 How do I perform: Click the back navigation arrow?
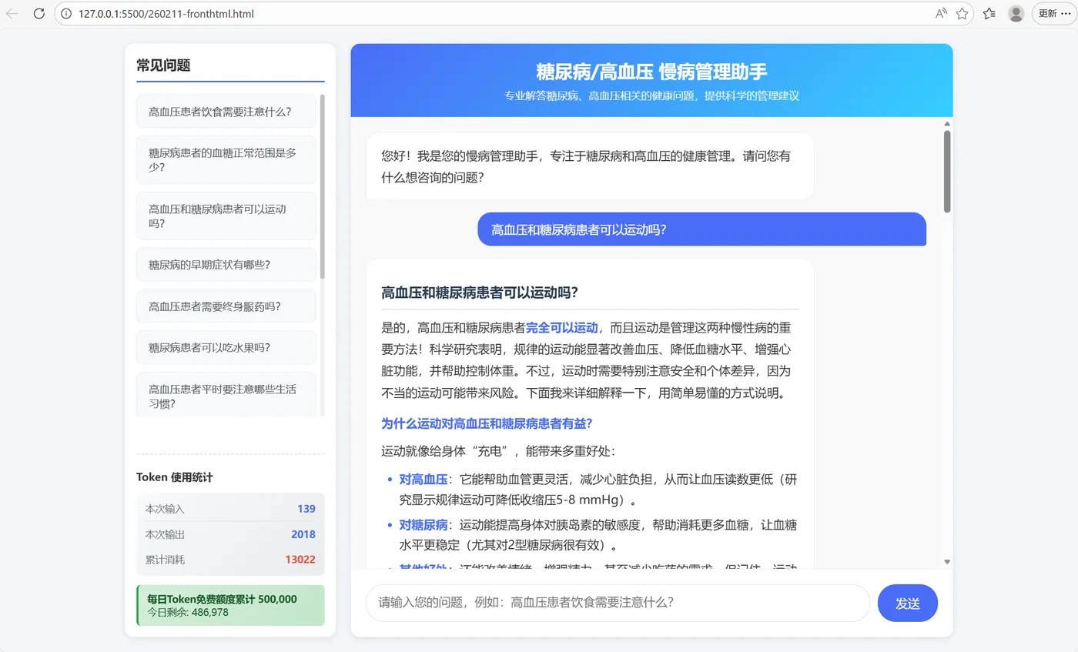(14, 13)
